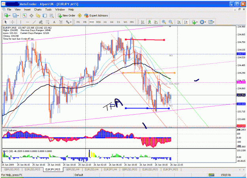Switch to the EURUSD,H4 chart tab
This screenshot has height=178, width=247.
92,169
